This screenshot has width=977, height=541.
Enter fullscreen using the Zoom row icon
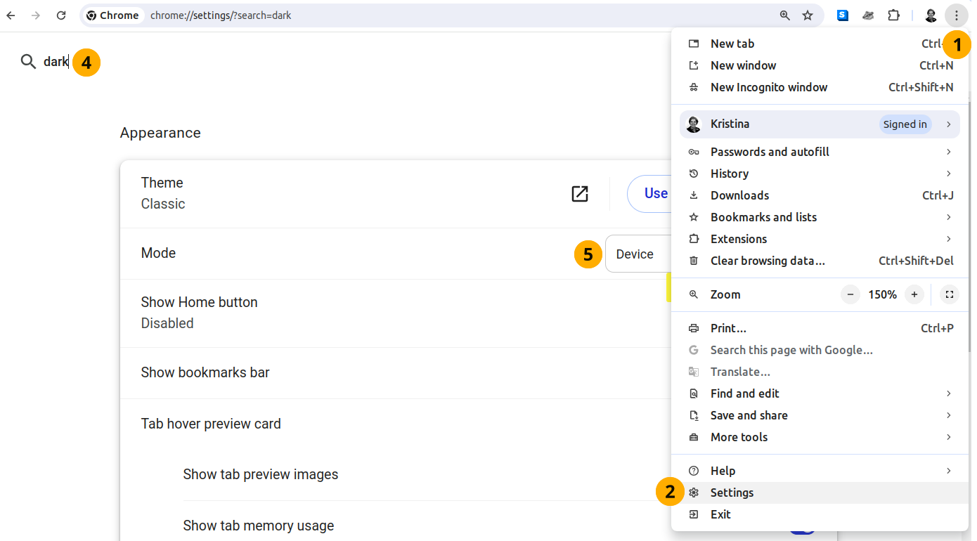[x=949, y=294]
